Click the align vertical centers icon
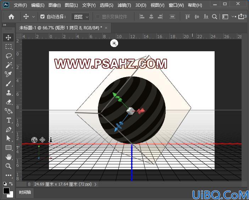 [x=197, y=17]
